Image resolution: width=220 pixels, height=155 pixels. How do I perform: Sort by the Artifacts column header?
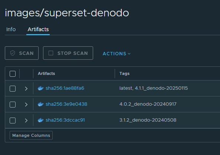[x=46, y=73]
